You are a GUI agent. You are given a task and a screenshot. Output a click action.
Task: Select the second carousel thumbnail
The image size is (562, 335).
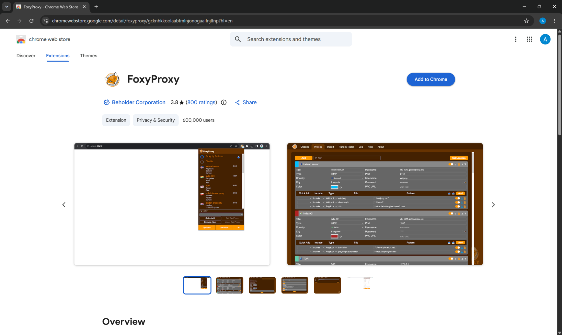point(230,285)
